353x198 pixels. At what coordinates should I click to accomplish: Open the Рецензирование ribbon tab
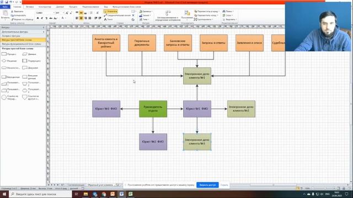click(90, 7)
